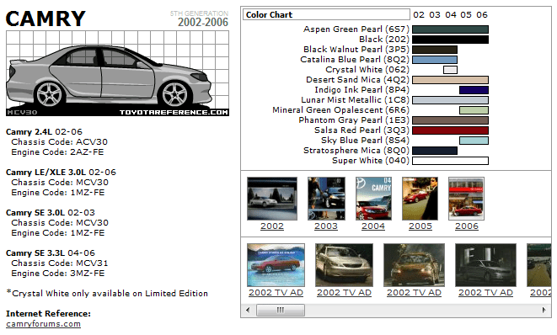Click the Catalina Blue Pearl color bar
557x335 pixels.
[435, 60]
